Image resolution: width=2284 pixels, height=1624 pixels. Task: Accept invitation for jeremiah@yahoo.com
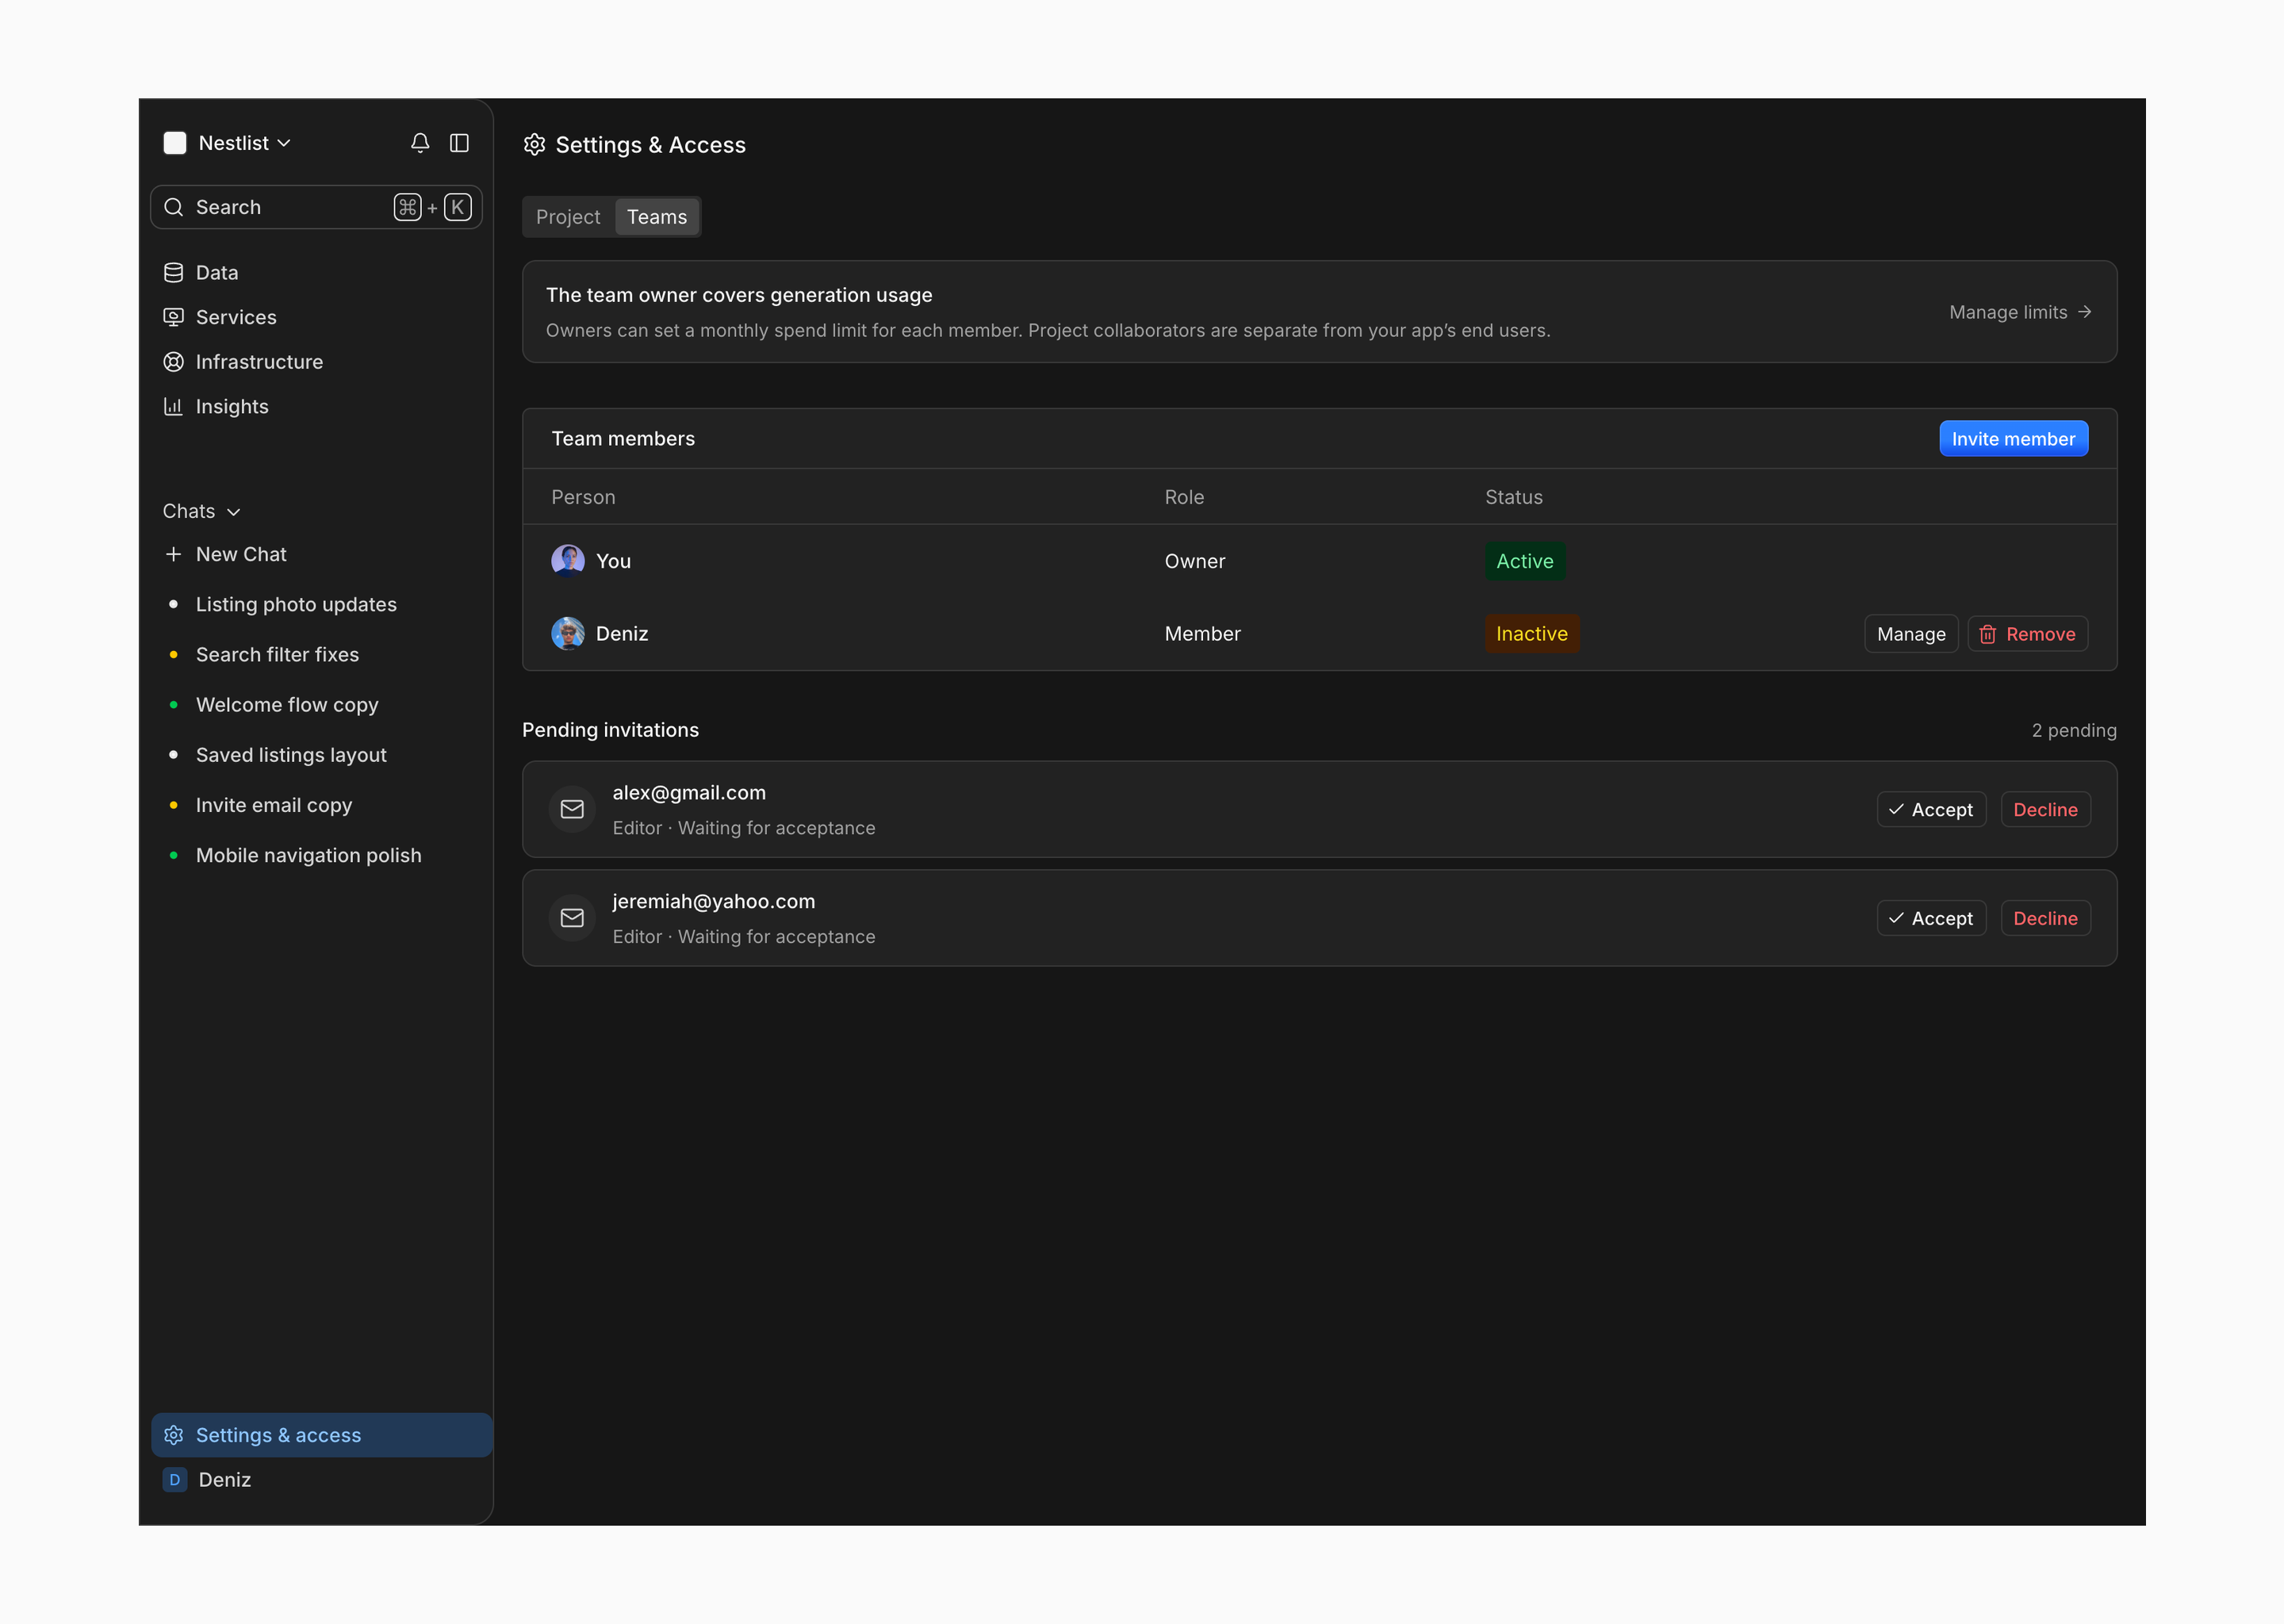pos(1931,918)
